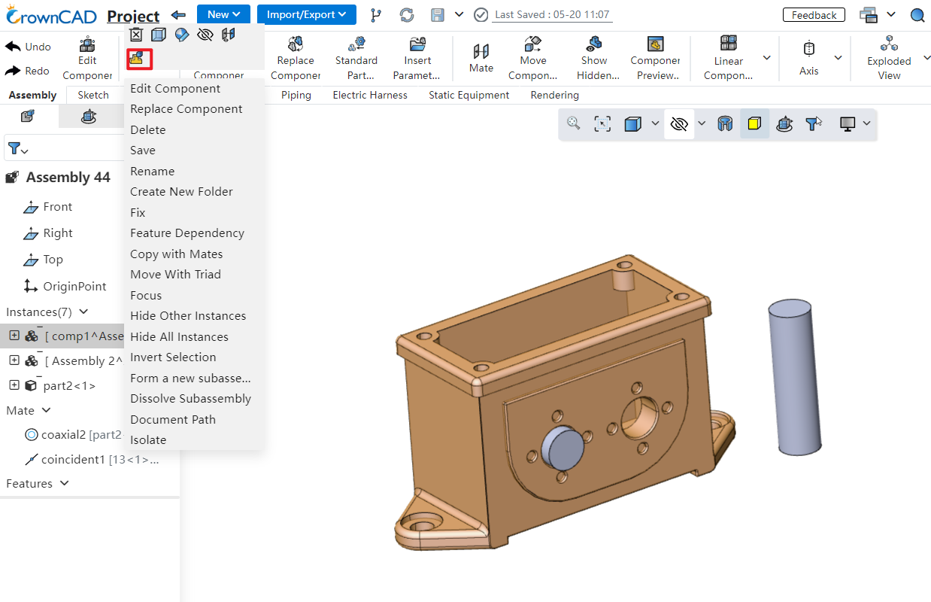This screenshot has width=931, height=602.
Task: Open the Edit Component tool in the ribbon
Action: point(87,59)
